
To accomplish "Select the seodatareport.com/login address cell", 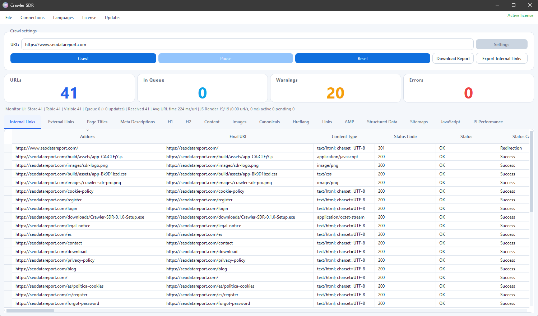I will tap(88, 209).
